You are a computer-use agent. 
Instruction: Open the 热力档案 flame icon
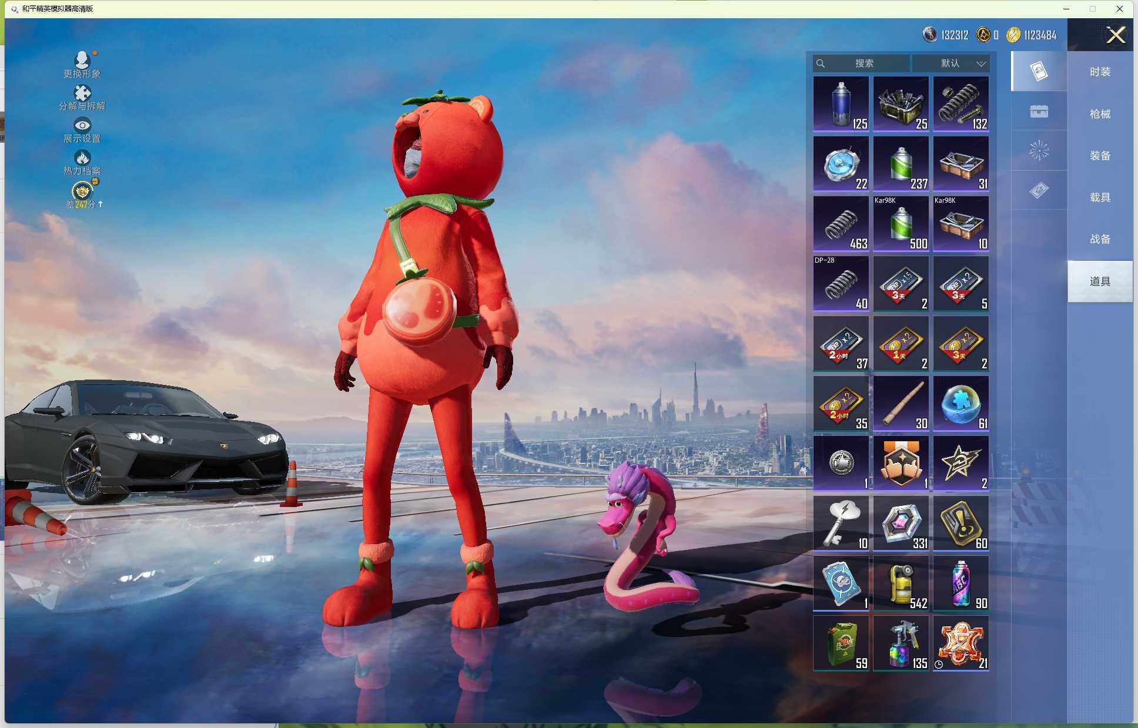click(82, 157)
